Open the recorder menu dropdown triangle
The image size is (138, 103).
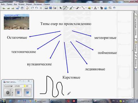(20, 81)
